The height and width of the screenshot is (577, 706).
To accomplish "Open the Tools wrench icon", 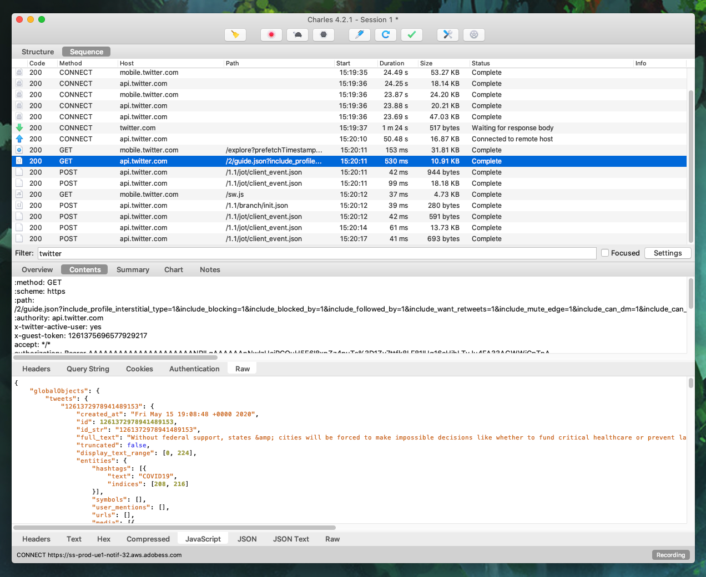I will coord(448,34).
